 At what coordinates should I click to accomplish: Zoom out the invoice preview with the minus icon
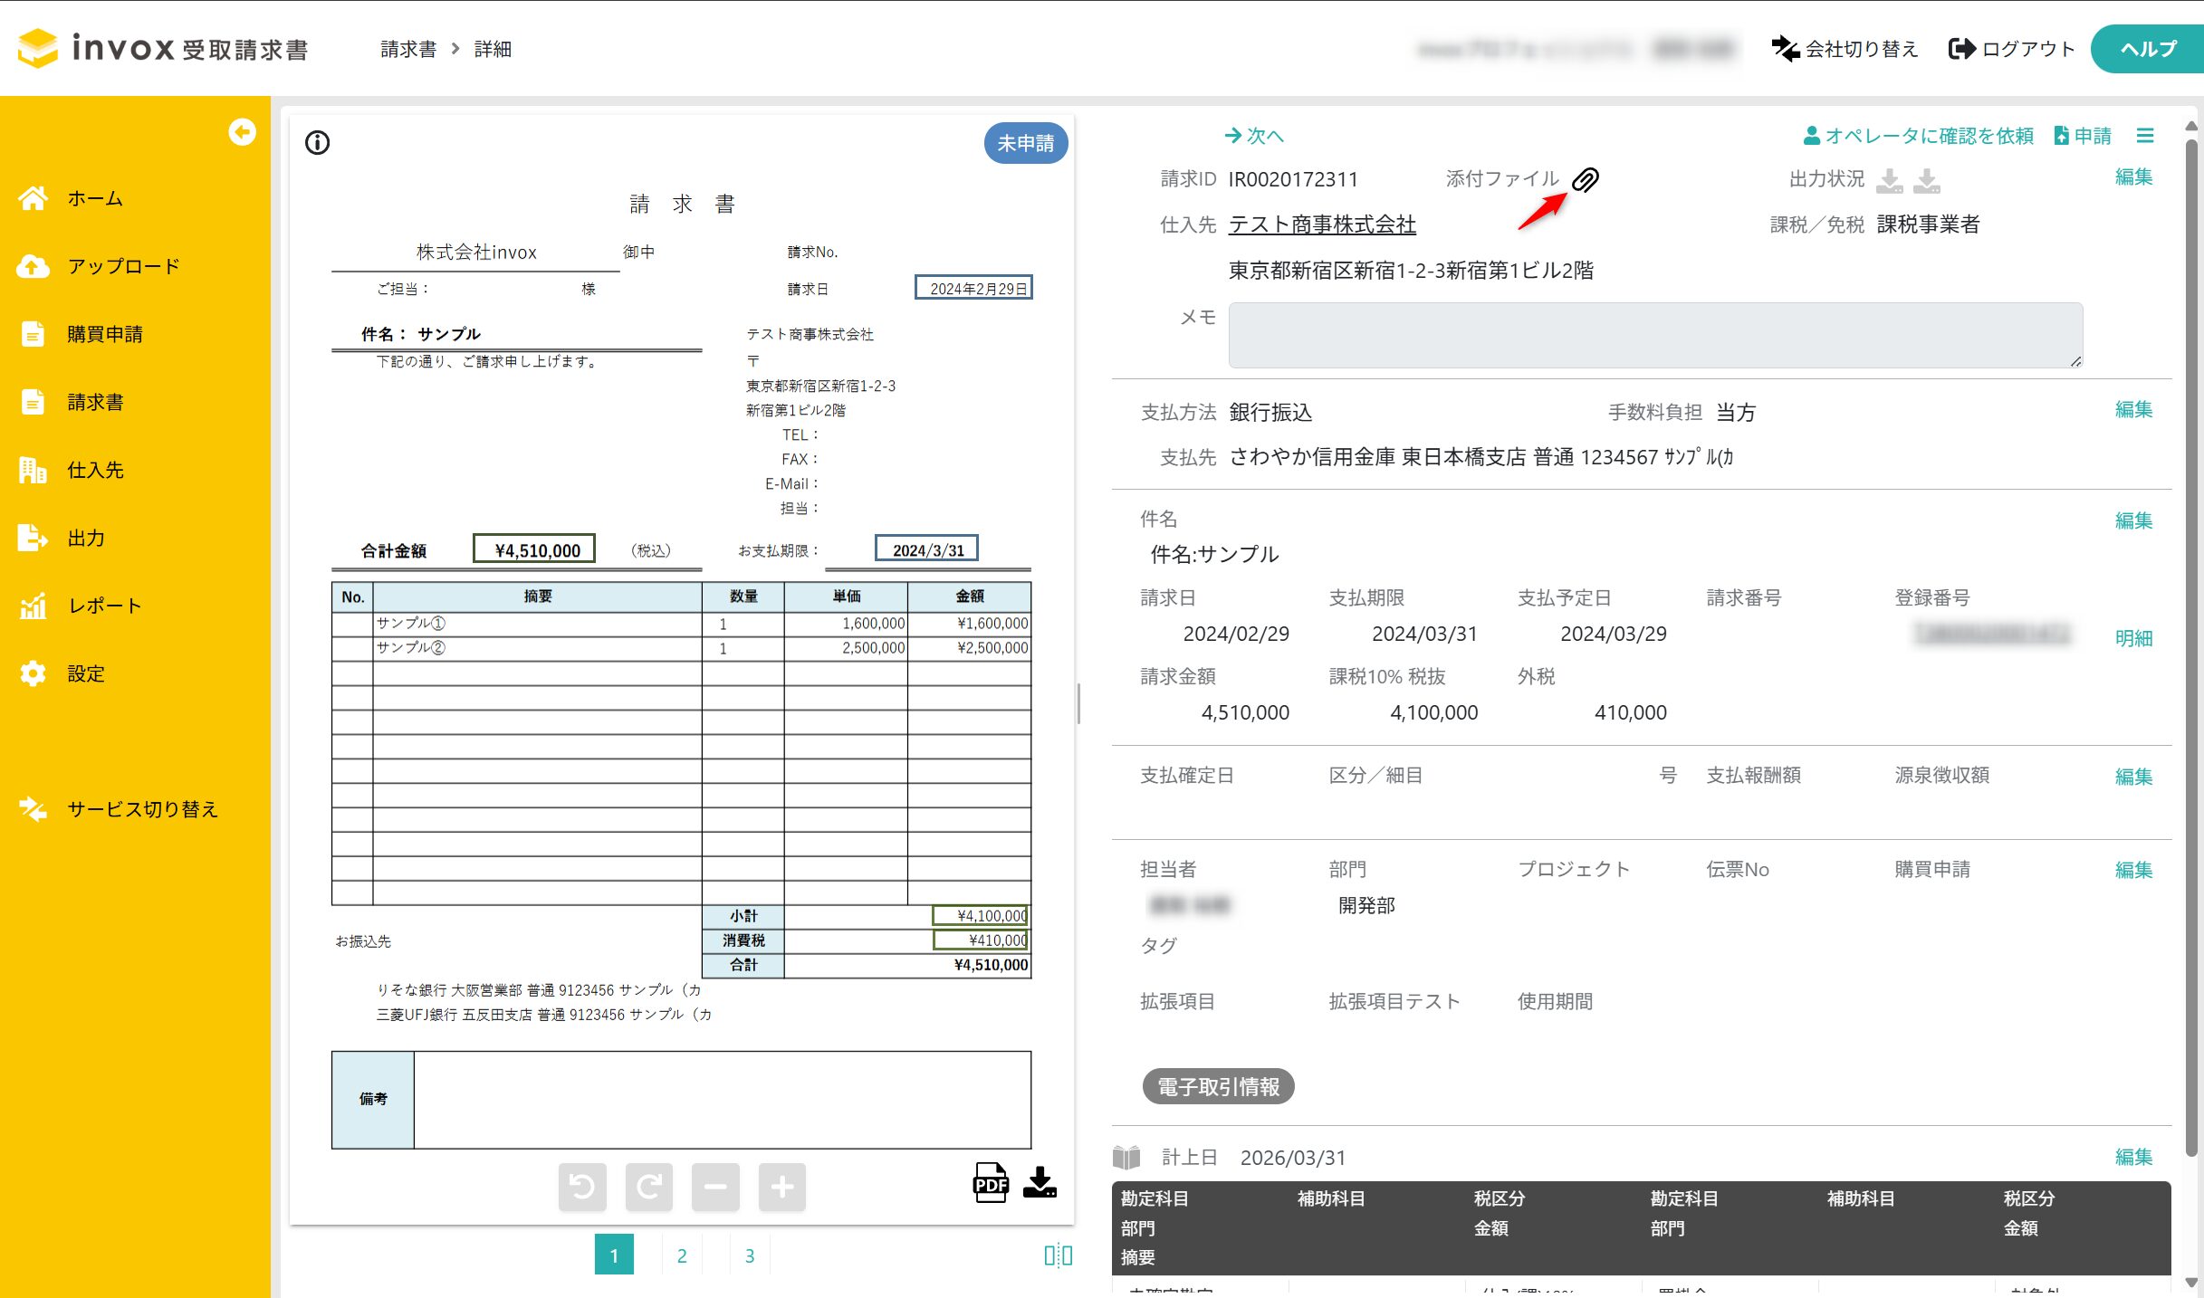[715, 1186]
